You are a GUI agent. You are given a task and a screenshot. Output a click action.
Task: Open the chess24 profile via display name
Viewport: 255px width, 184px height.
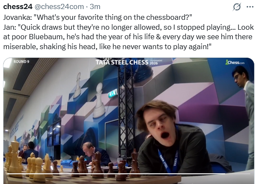18,6
